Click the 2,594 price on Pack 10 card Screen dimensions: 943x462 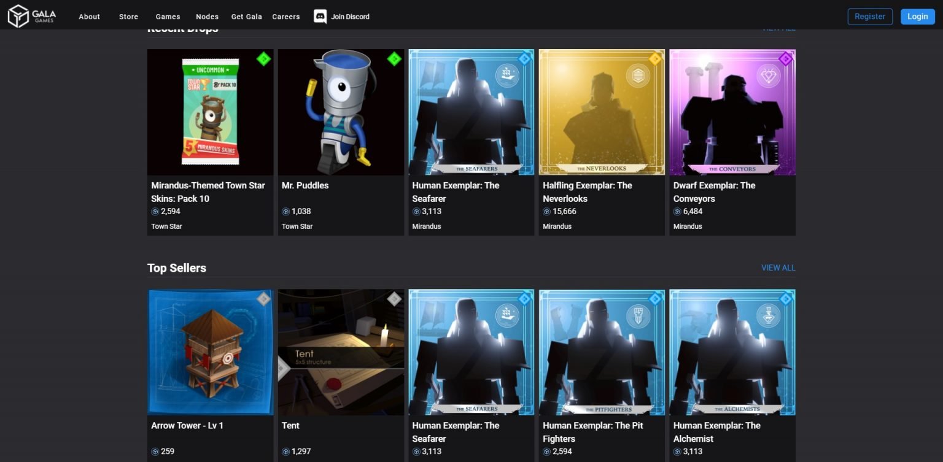tap(171, 212)
